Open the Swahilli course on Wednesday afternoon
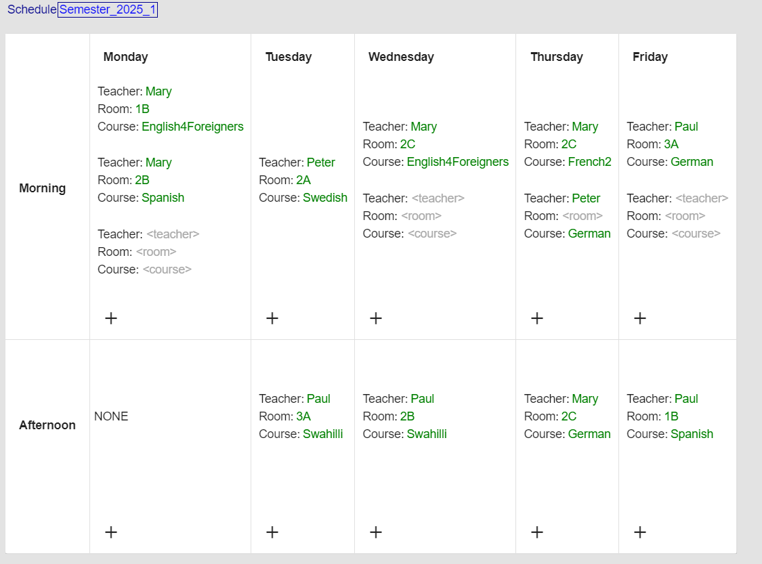Viewport: 762px width, 564px height. pyautogui.click(x=427, y=433)
